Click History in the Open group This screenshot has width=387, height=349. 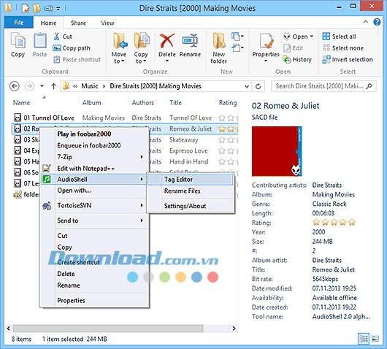pyautogui.click(x=297, y=59)
